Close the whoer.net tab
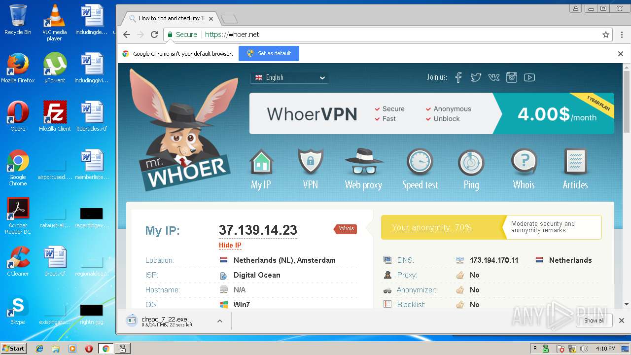The image size is (631, 355). pyautogui.click(x=211, y=19)
